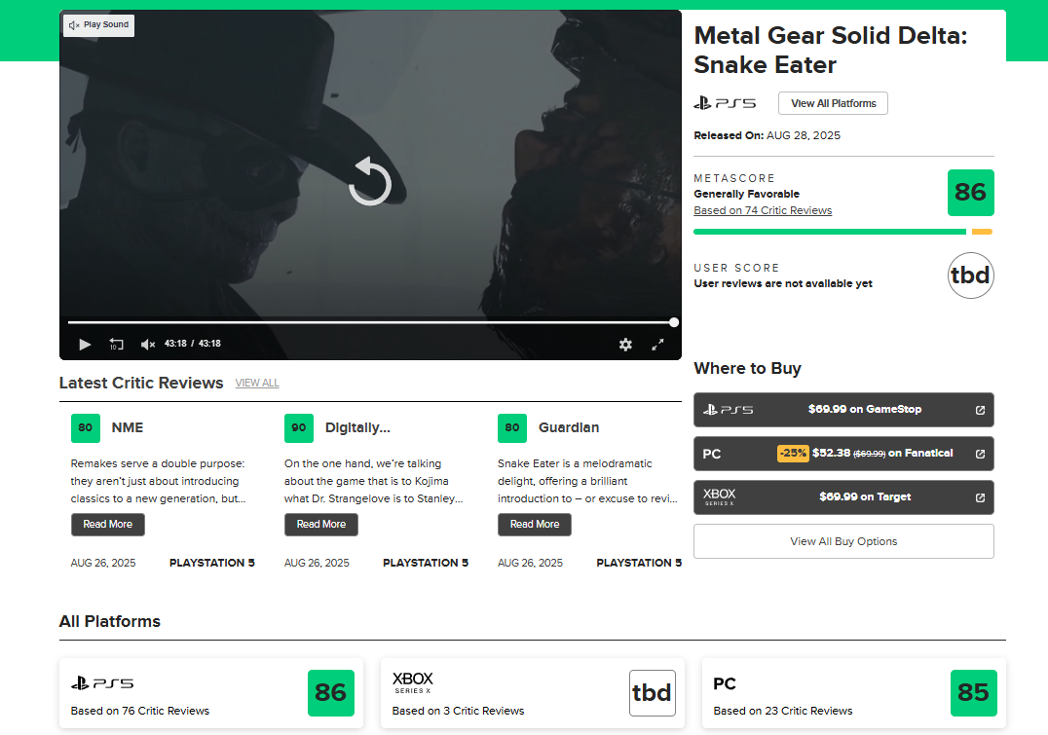Enter fullscreen with the expand arrows icon
The height and width of the screenshot is (735, 1048).
coord(657,344)
